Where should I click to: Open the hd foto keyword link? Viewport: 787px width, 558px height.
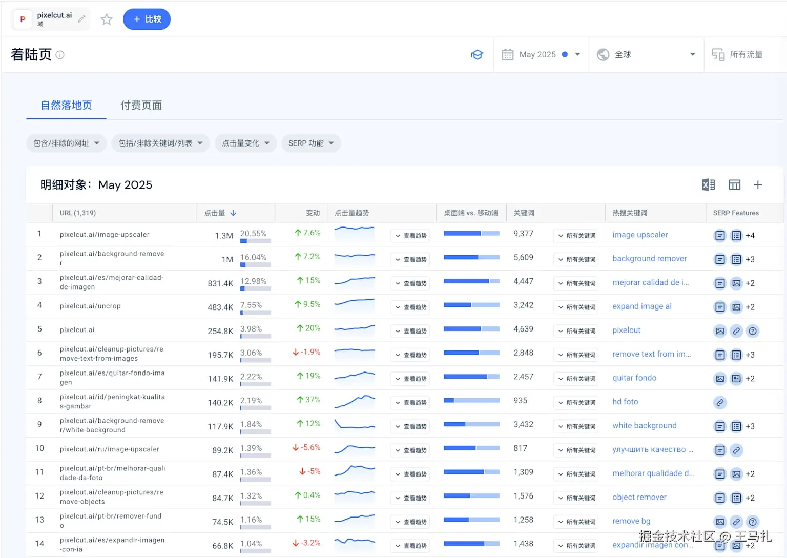point(625,402)
